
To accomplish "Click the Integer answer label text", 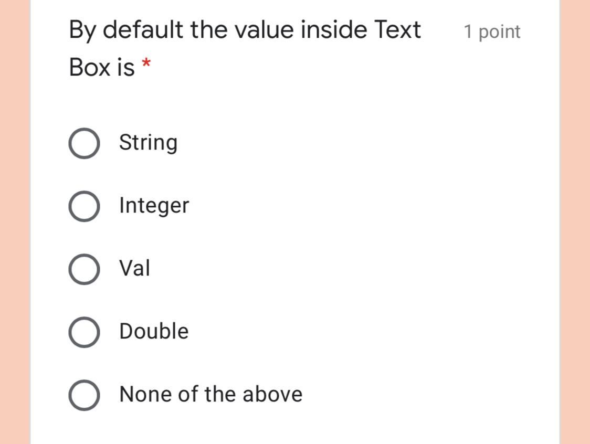I will pos(154,206).
